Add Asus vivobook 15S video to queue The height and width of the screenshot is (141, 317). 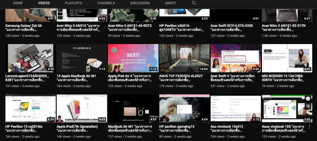click(x=308, y=106)
